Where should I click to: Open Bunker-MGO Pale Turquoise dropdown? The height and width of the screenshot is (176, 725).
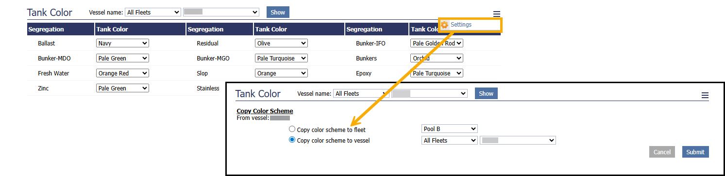tap(281, 58)
